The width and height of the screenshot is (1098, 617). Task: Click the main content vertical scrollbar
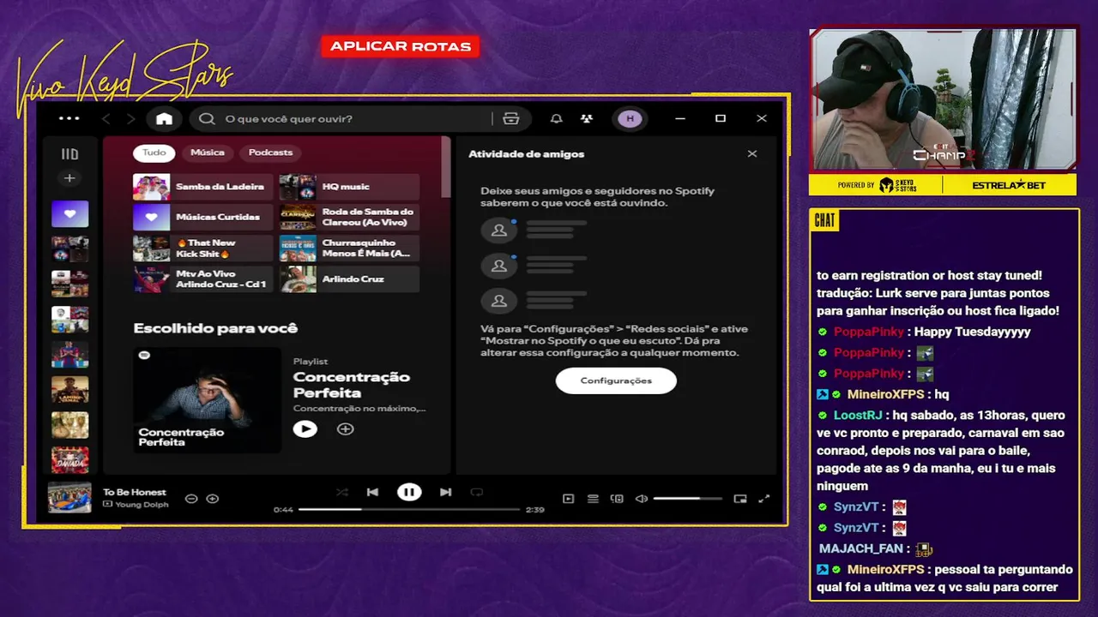[445, 167]
